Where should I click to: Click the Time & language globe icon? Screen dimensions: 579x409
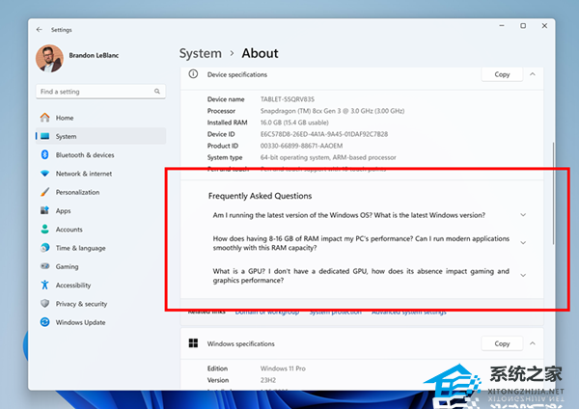coord(45,248)
